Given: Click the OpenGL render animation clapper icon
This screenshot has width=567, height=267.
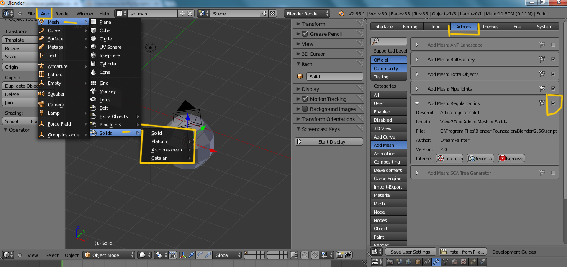Looking at the screenshot, I should (x=348, y=255).
